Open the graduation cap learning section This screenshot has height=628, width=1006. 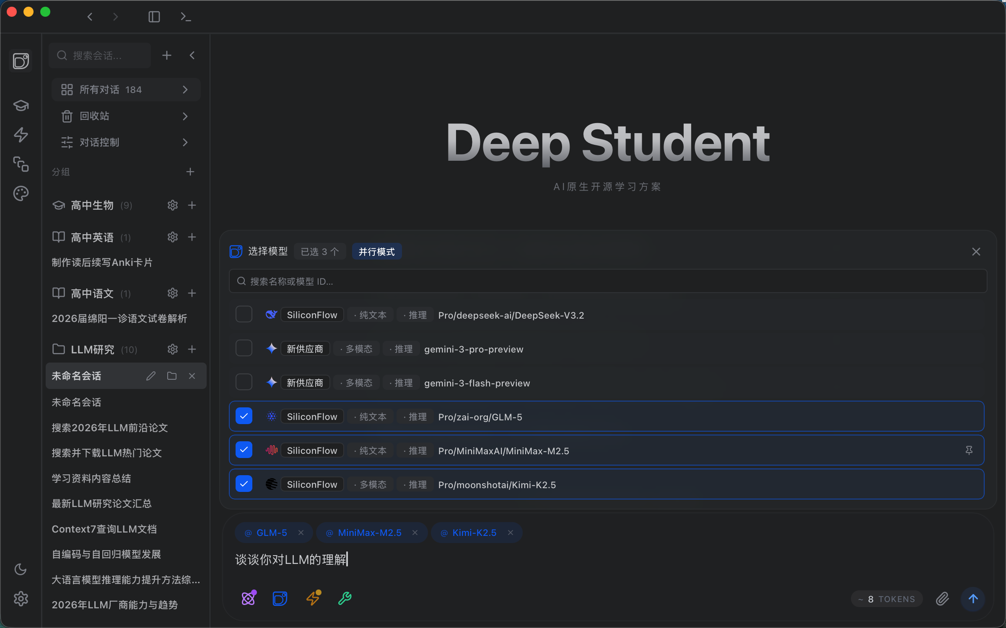pyautogui.click(x=21, y=105)
